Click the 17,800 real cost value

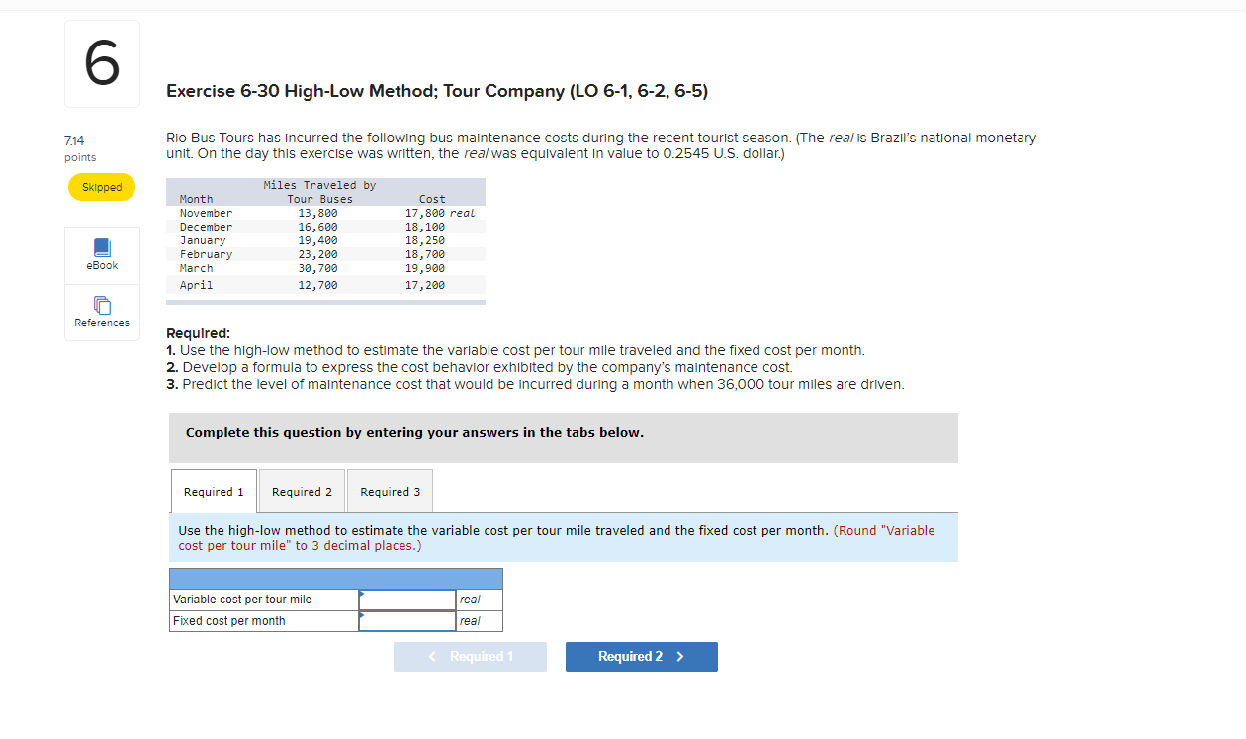tap(440, 213)
